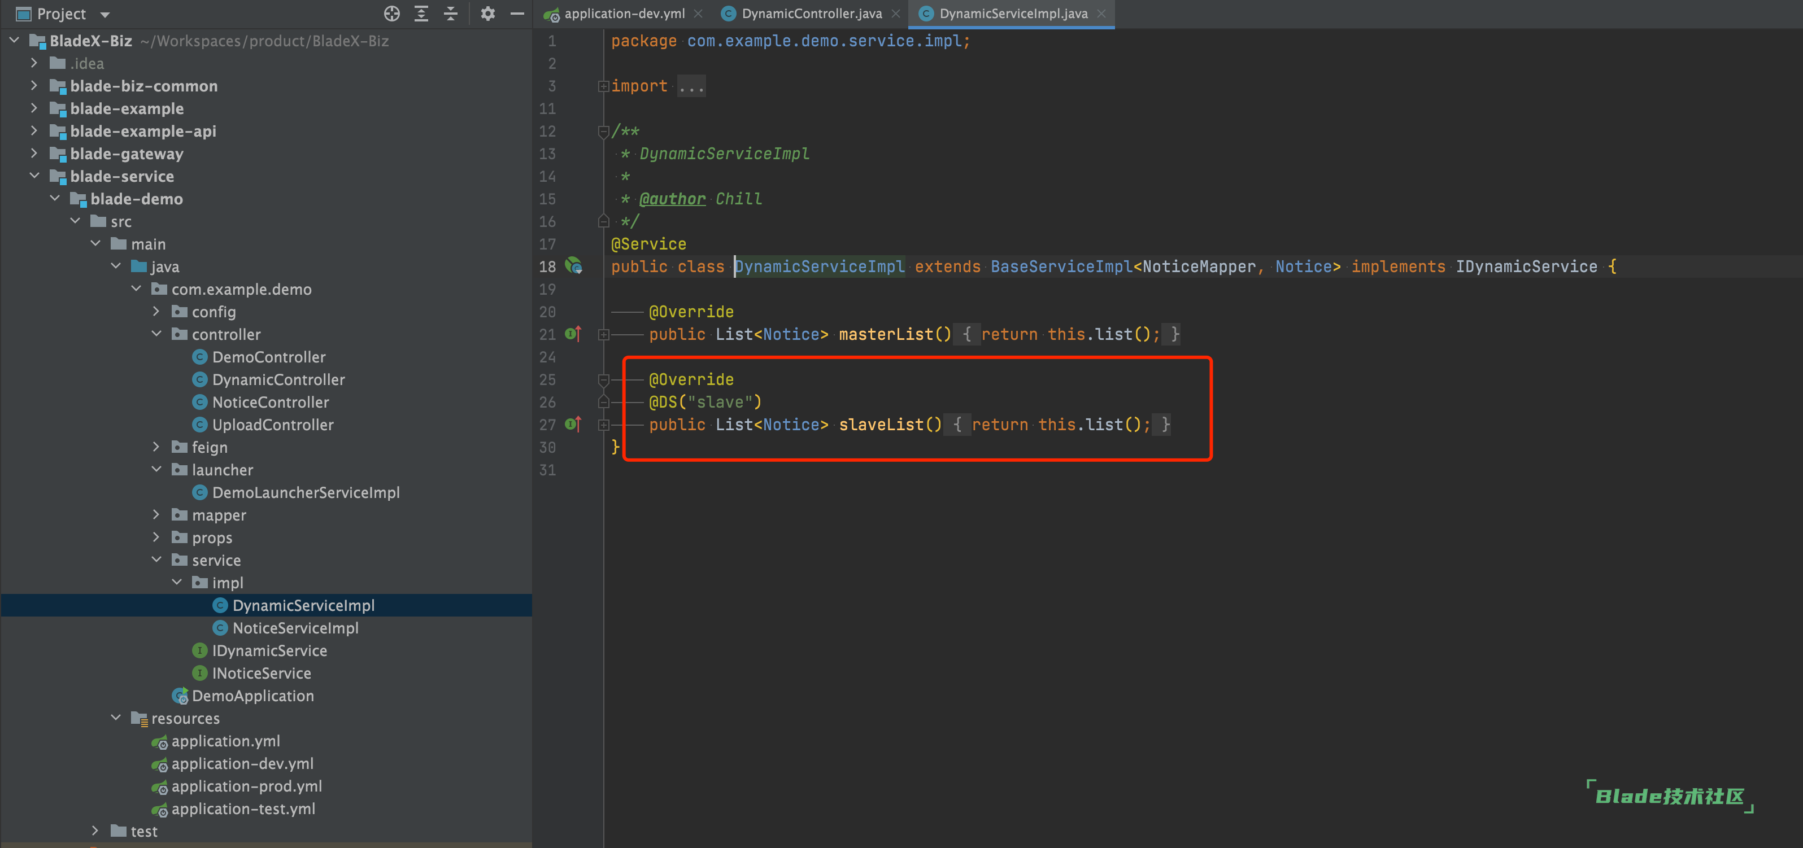Open NoticeController class in tree
Image resolution: width=1803 pixels, height=848 pixels.
(x=270, y=401)
